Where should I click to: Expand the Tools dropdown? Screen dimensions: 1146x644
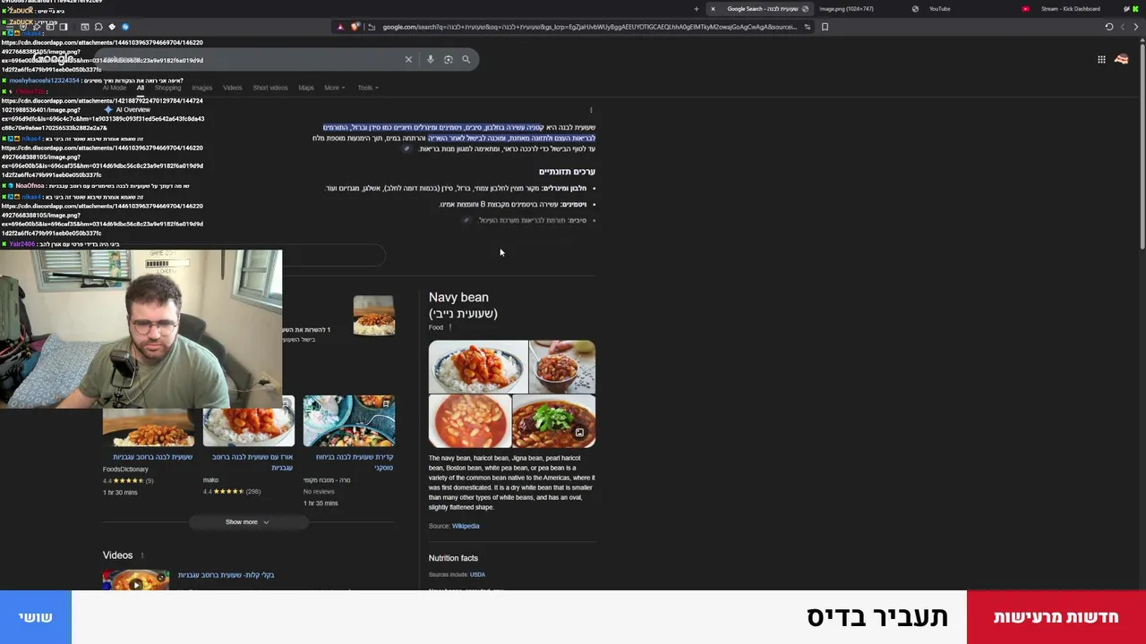[367, 88]
